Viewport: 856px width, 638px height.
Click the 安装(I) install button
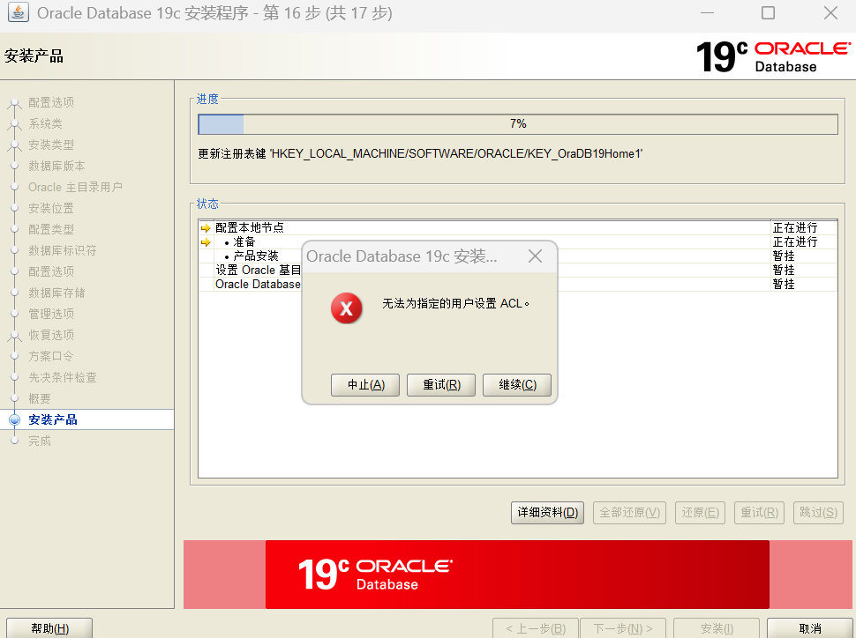tap(717, 628)
